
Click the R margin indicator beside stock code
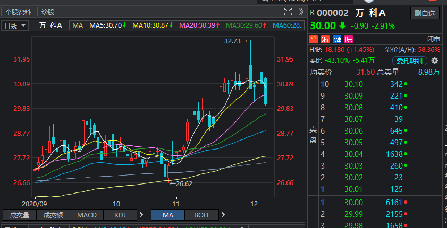click(x=312, y=13)
